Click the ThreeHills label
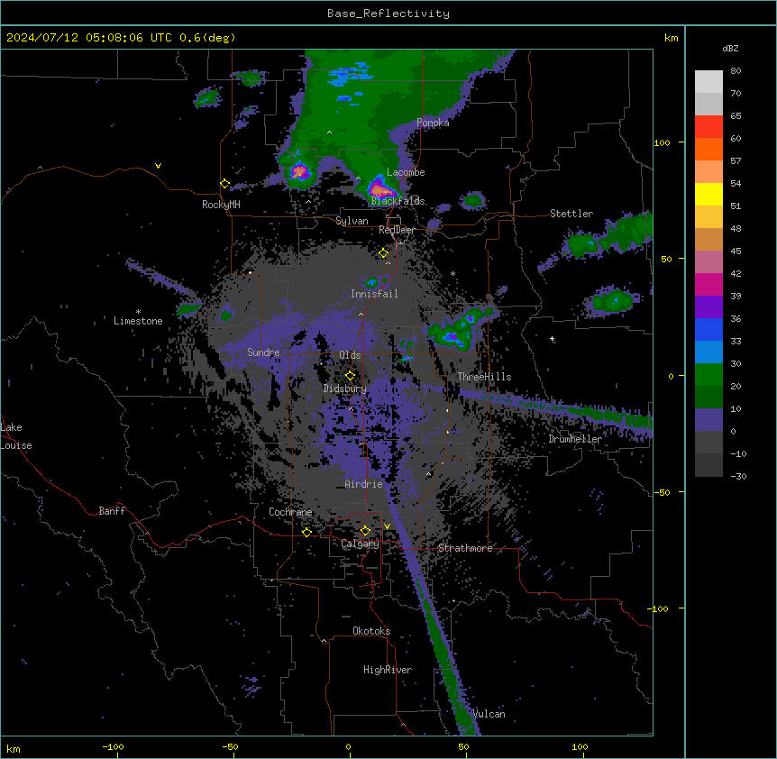Viewport: 777px width, 759px height. point(484,377)
